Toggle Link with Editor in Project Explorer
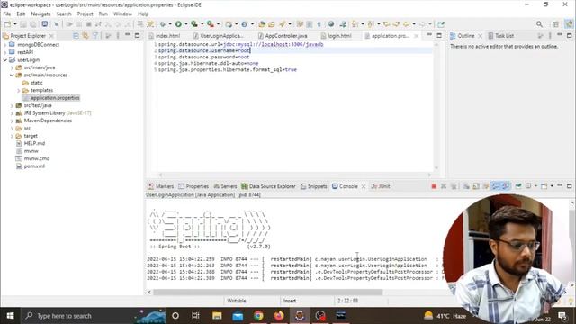This screenshot has height=324, width=576. 85,36
